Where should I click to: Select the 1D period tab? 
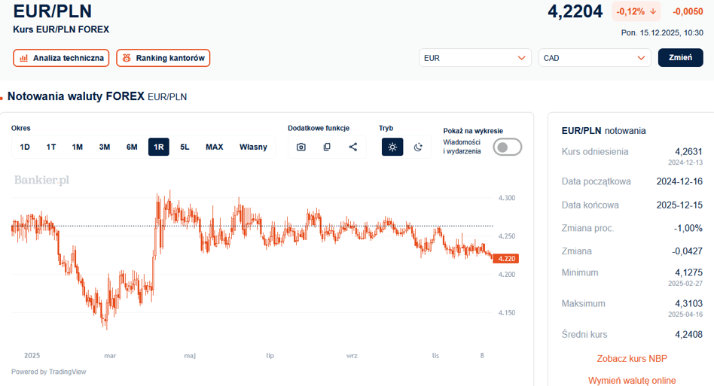tap(25, 147)
